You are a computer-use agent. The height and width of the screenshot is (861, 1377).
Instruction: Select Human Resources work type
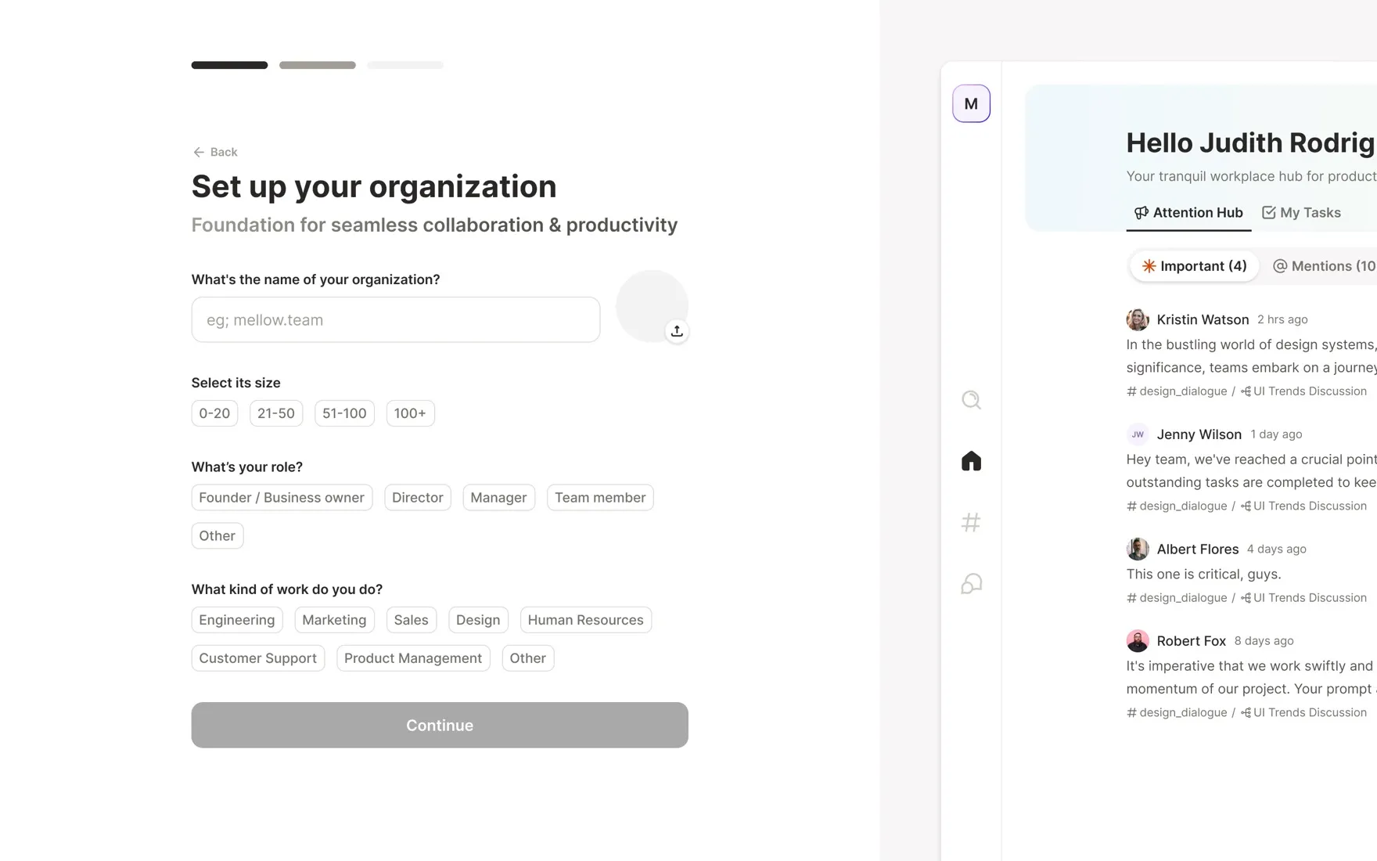tap(585, 620)
